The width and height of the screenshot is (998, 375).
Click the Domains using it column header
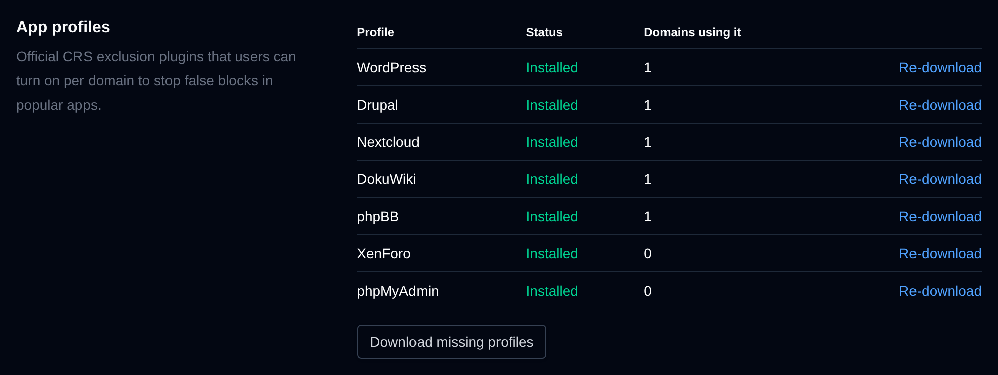coord(692,32)
